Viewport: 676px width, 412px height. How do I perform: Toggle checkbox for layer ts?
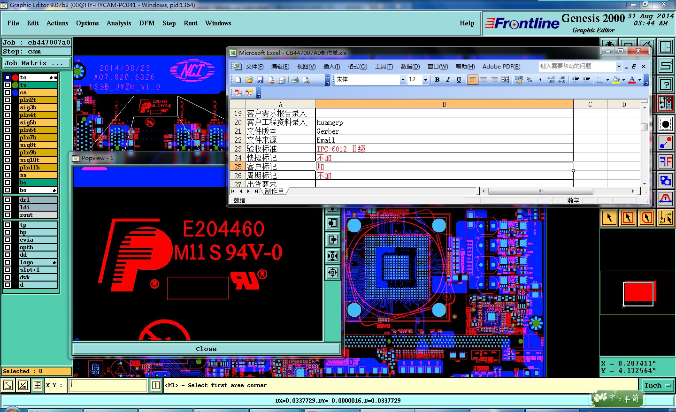tap(7, 85)
